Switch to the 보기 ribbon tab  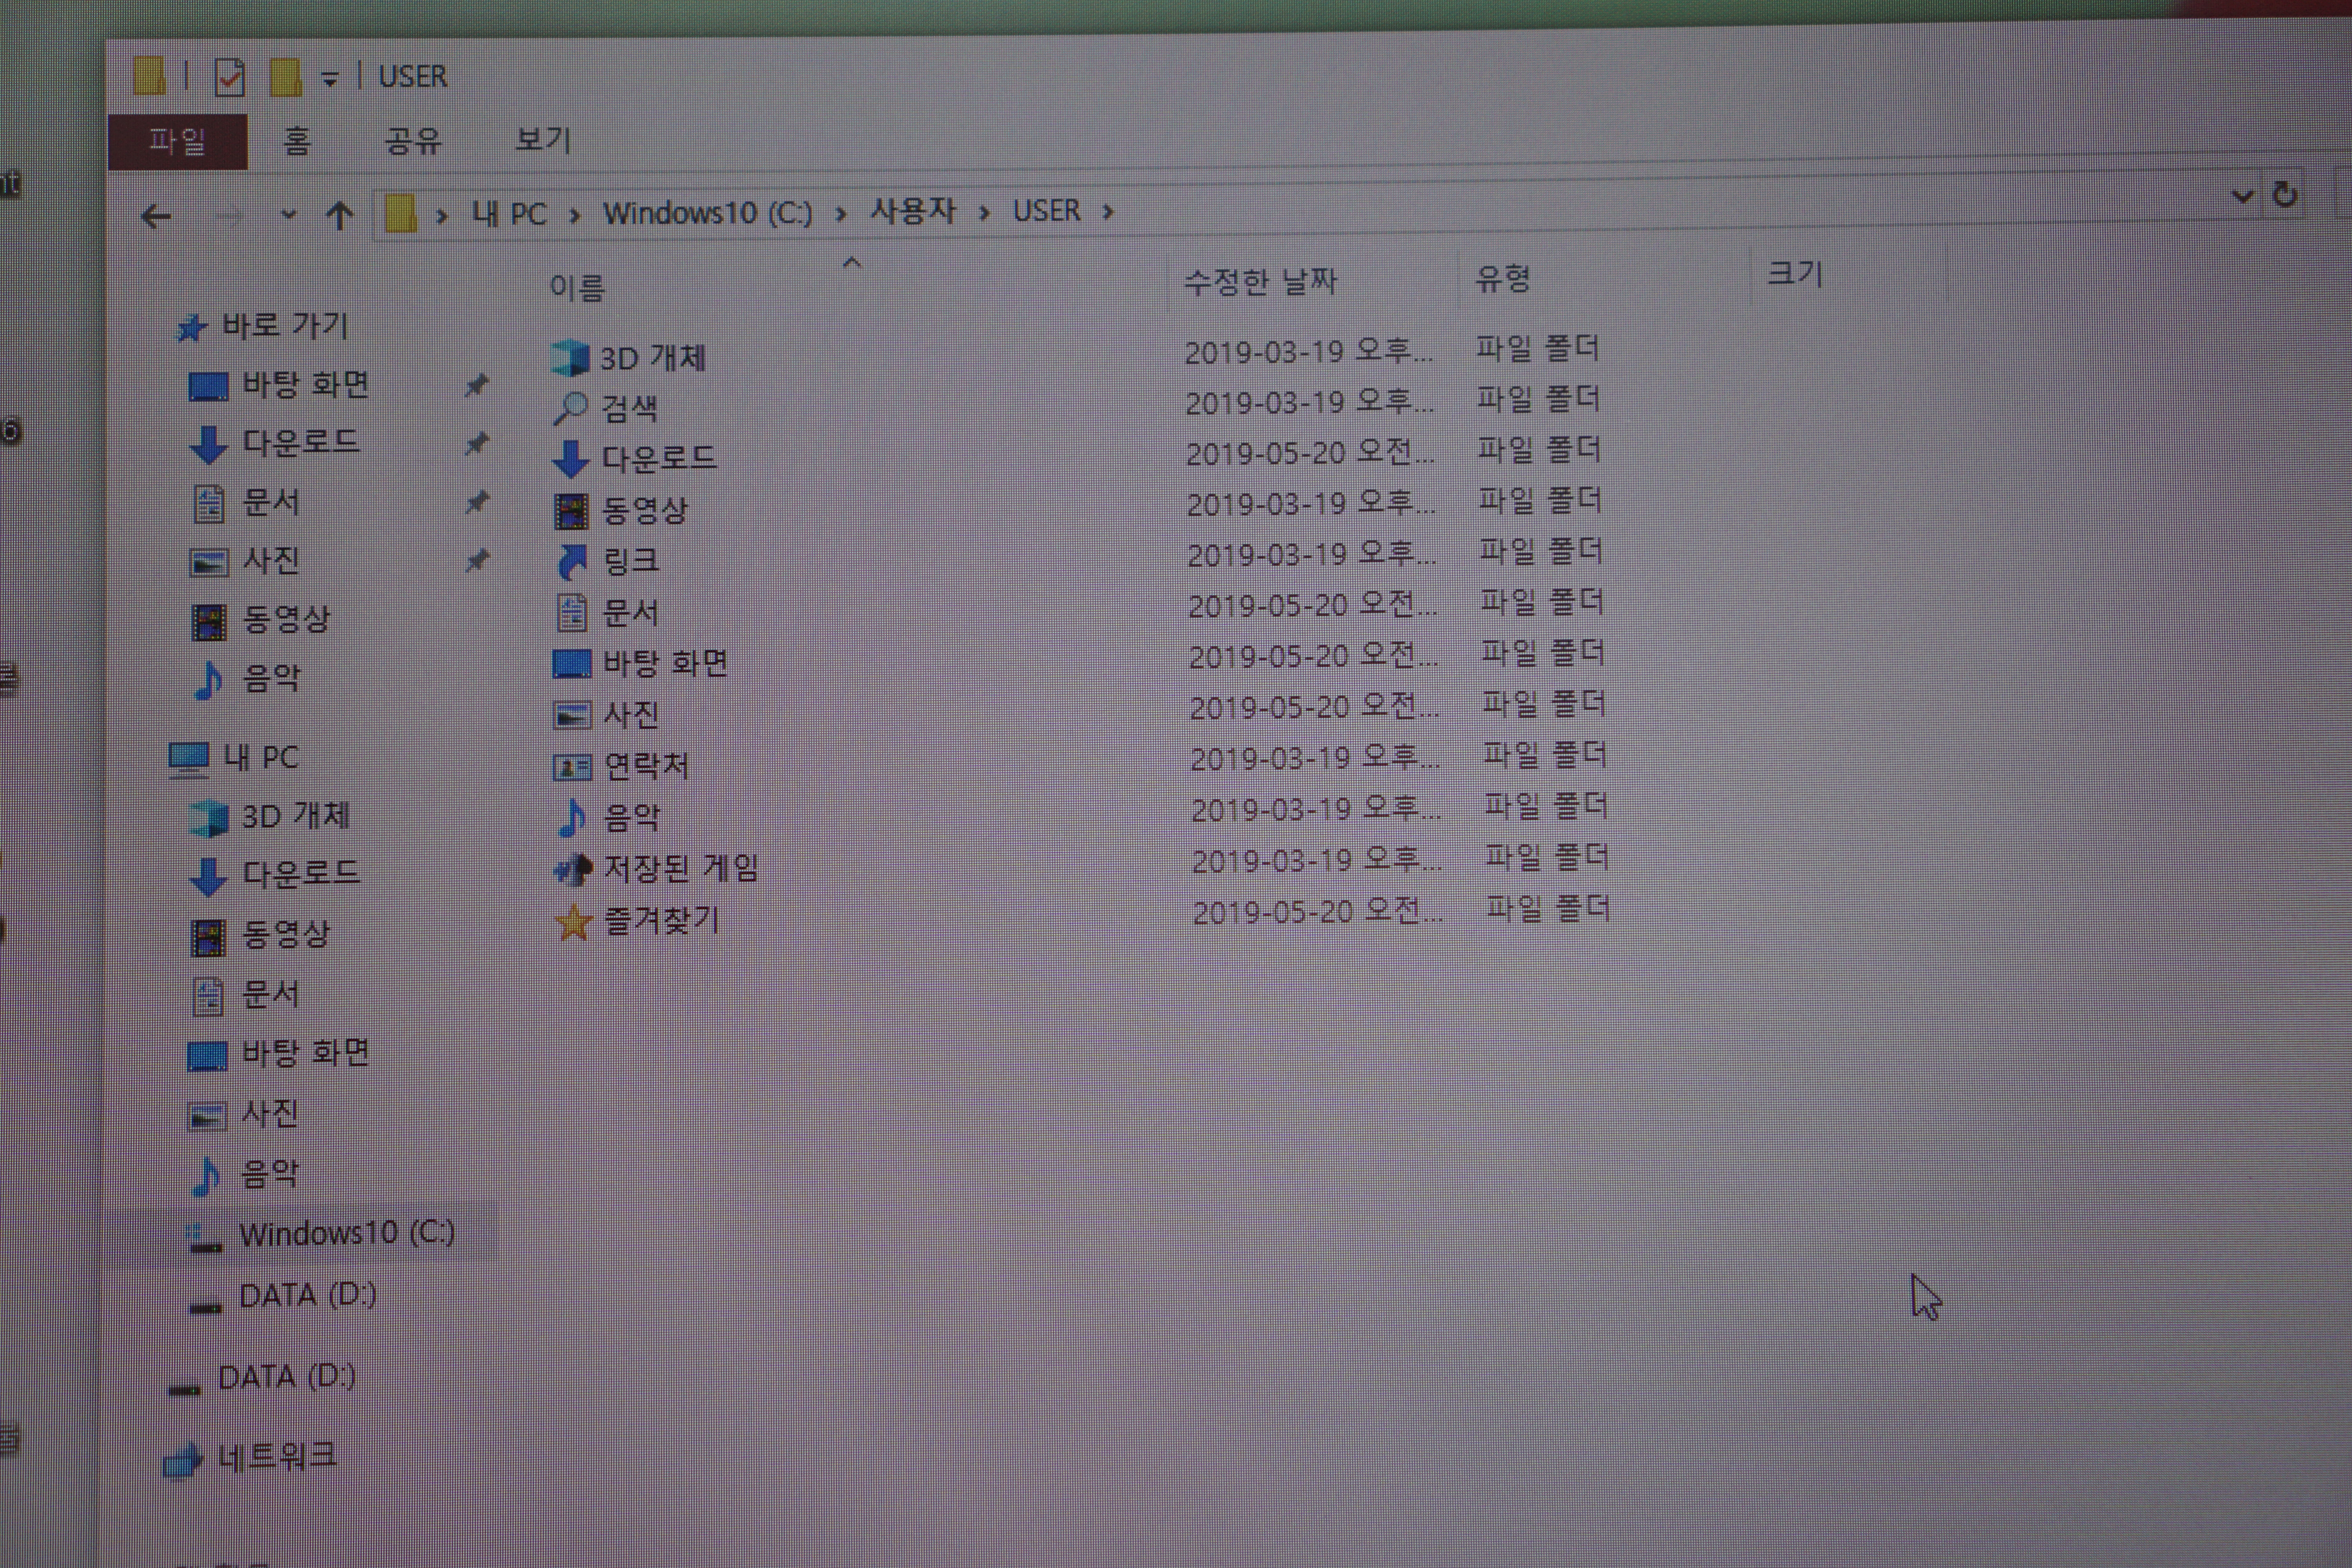point(542,139)
